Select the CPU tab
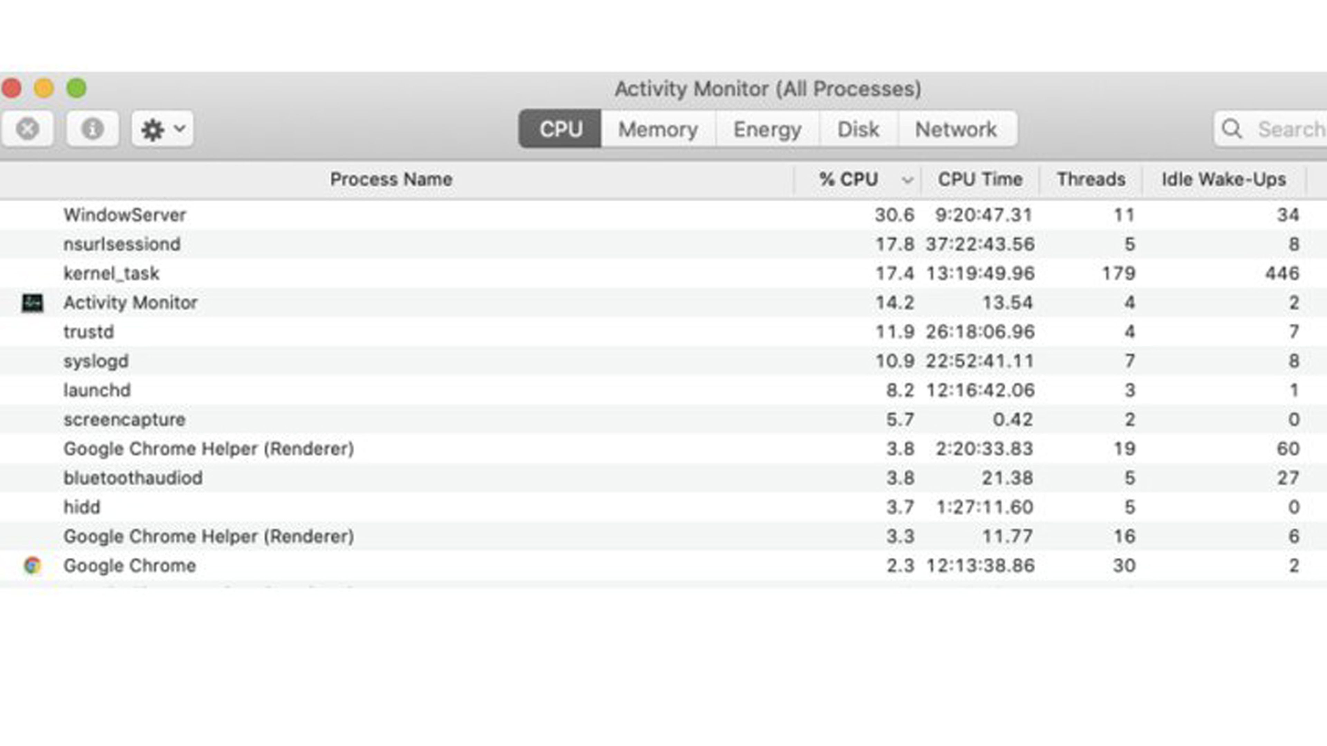This screenshot has width=1327, height=746. pyautogui.click(x=561, y=129)
